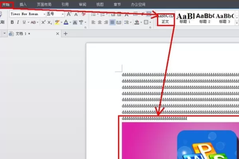Click the bullet list icon

coord(93,15)
